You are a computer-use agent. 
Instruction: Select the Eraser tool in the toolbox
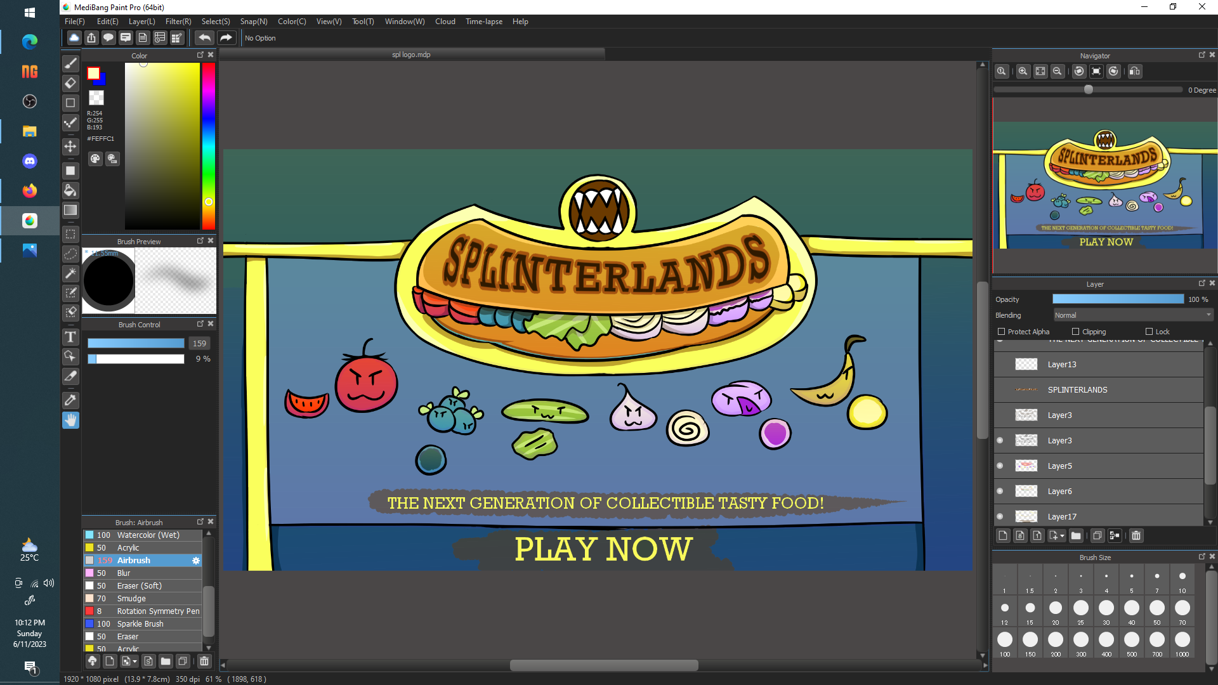click(x=70, y=83)
